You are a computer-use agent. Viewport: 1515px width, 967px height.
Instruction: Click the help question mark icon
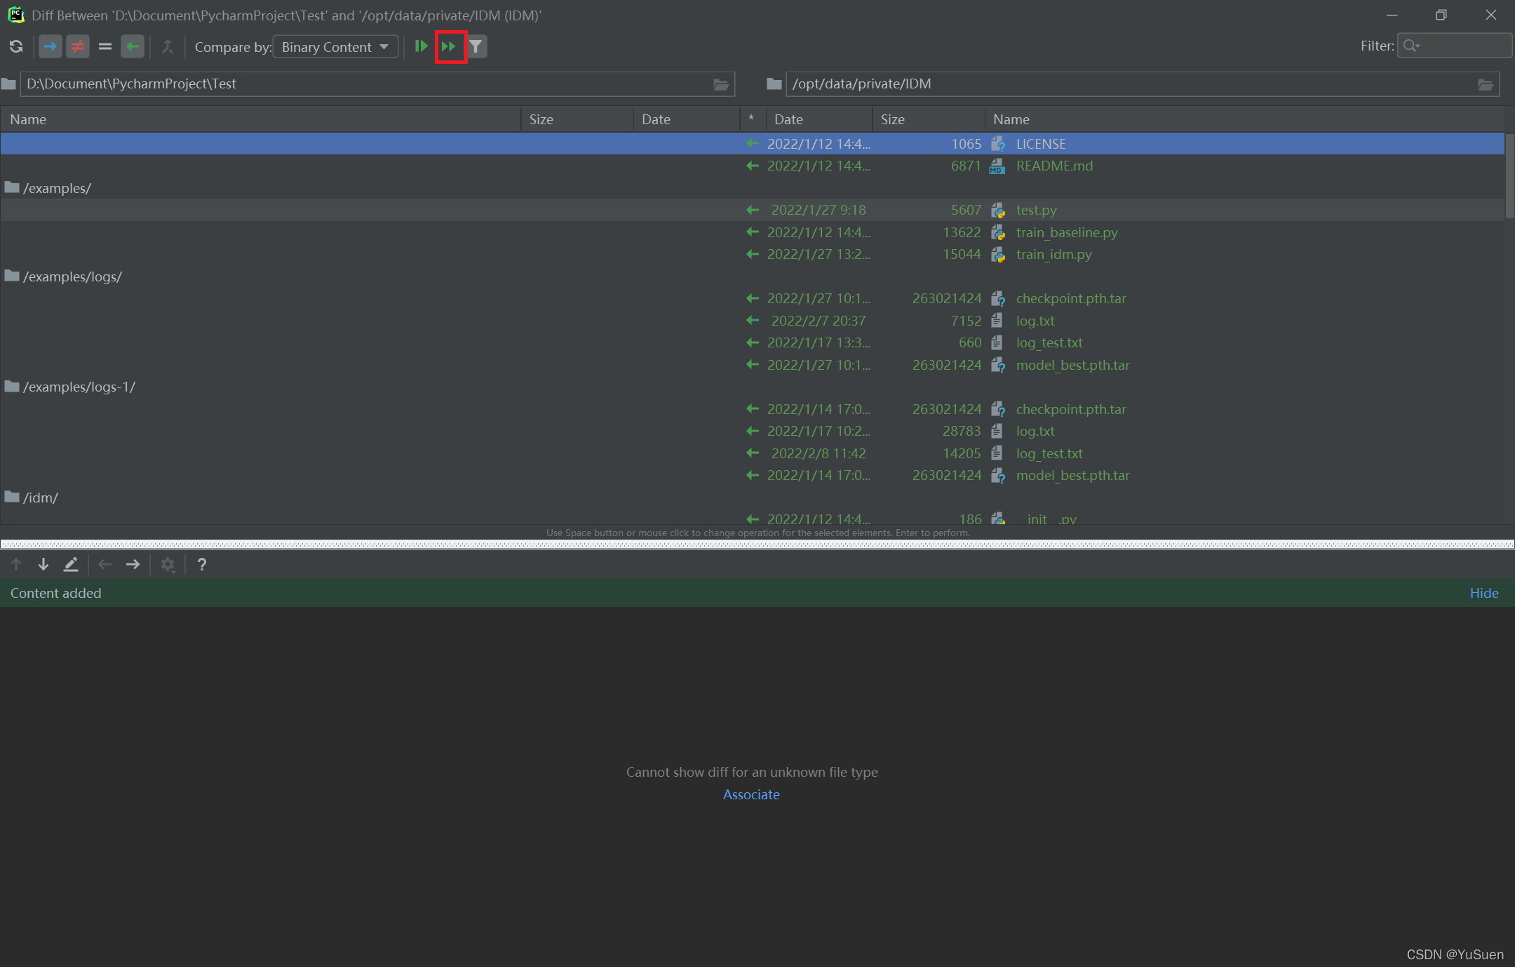[202, 564]
